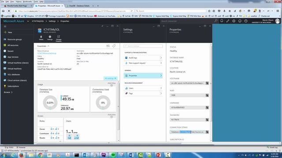Open the Firefox Bookmarks menu

(27, 1)
